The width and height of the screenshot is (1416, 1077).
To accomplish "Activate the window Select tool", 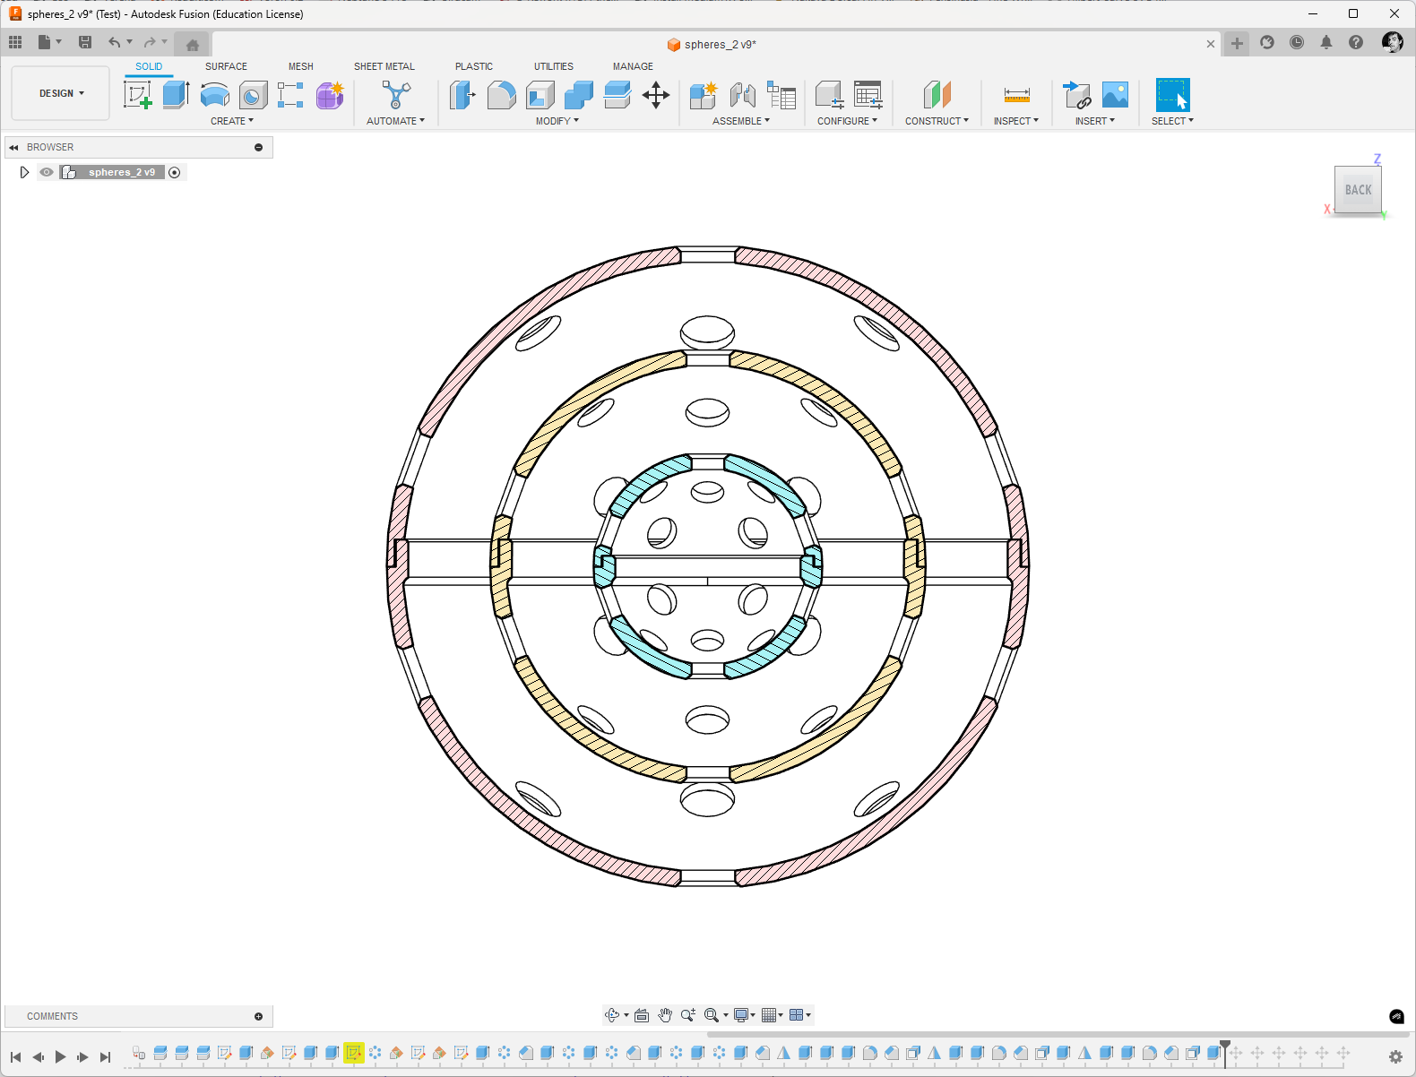I will pos(1172,95).
